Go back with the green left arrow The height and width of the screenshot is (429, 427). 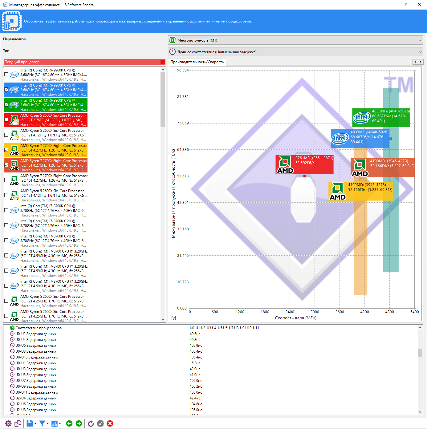[x=69, y=423]
